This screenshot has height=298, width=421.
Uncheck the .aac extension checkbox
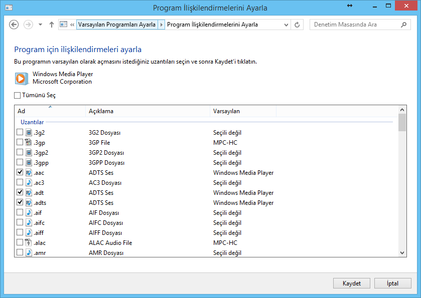coord(20,172)
